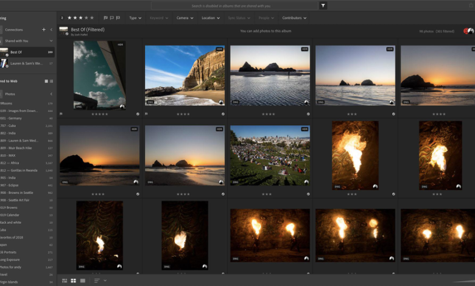Screen dimensions: 475x286
Task: Toggle the picked flag filter
Action: pos(106,18)
